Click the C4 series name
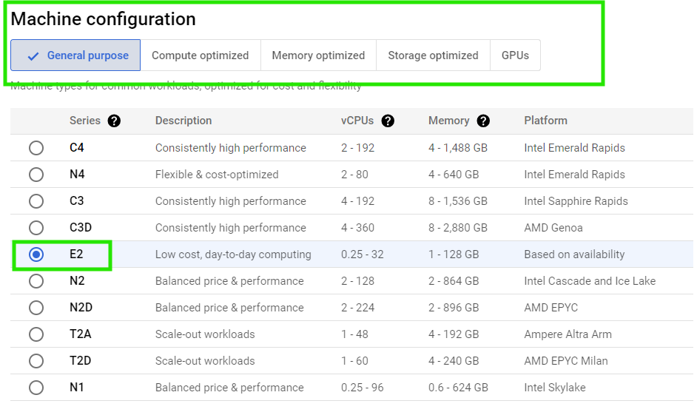The width and height of the screenshot is (697, 415). (77, 147)
